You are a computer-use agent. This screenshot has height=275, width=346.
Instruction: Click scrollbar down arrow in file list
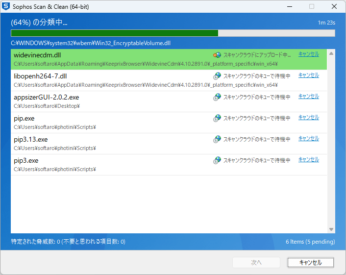click(331, 229)
